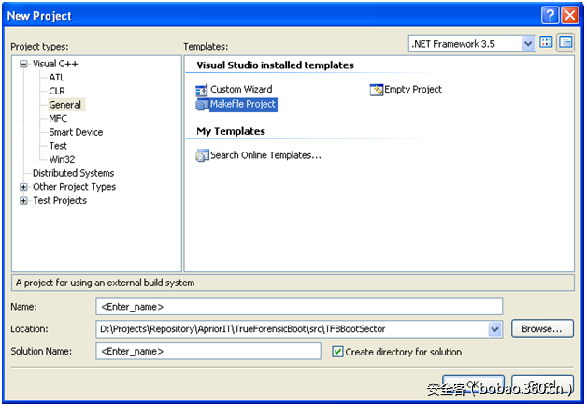This screenshot has width=586, height=406.
Task: Click the project Name text field
Action: point(299,306)
